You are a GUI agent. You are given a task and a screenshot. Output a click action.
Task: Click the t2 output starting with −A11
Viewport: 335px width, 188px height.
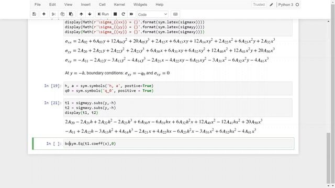click(x=161, y=131)
